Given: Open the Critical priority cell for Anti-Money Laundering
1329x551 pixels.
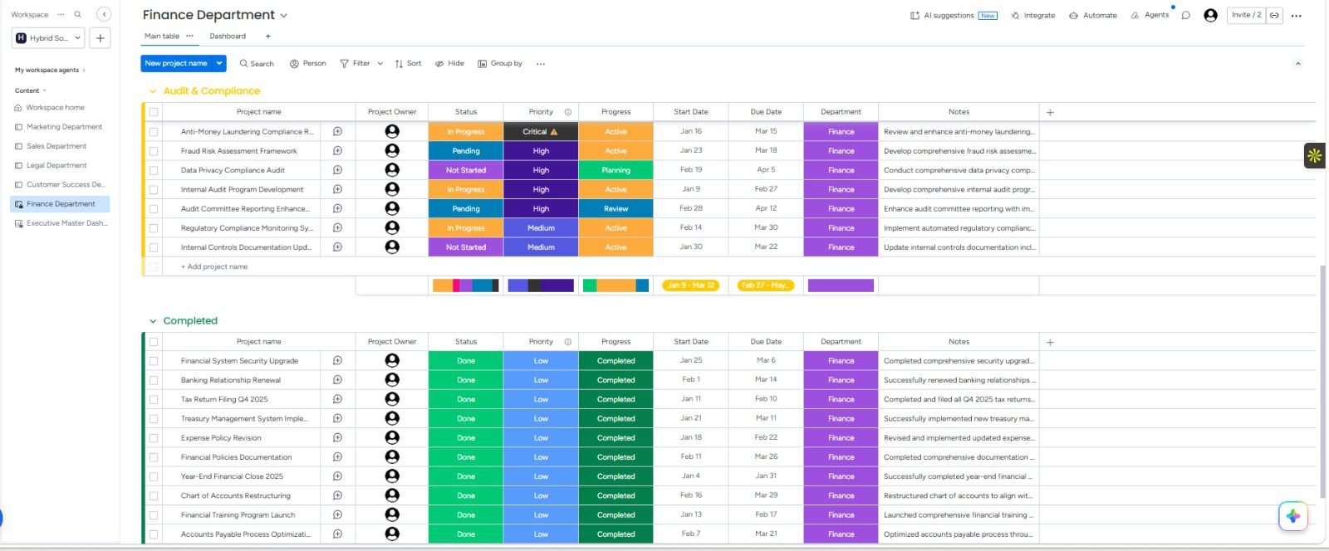Looking at the screenshot, I should point(541,132).
